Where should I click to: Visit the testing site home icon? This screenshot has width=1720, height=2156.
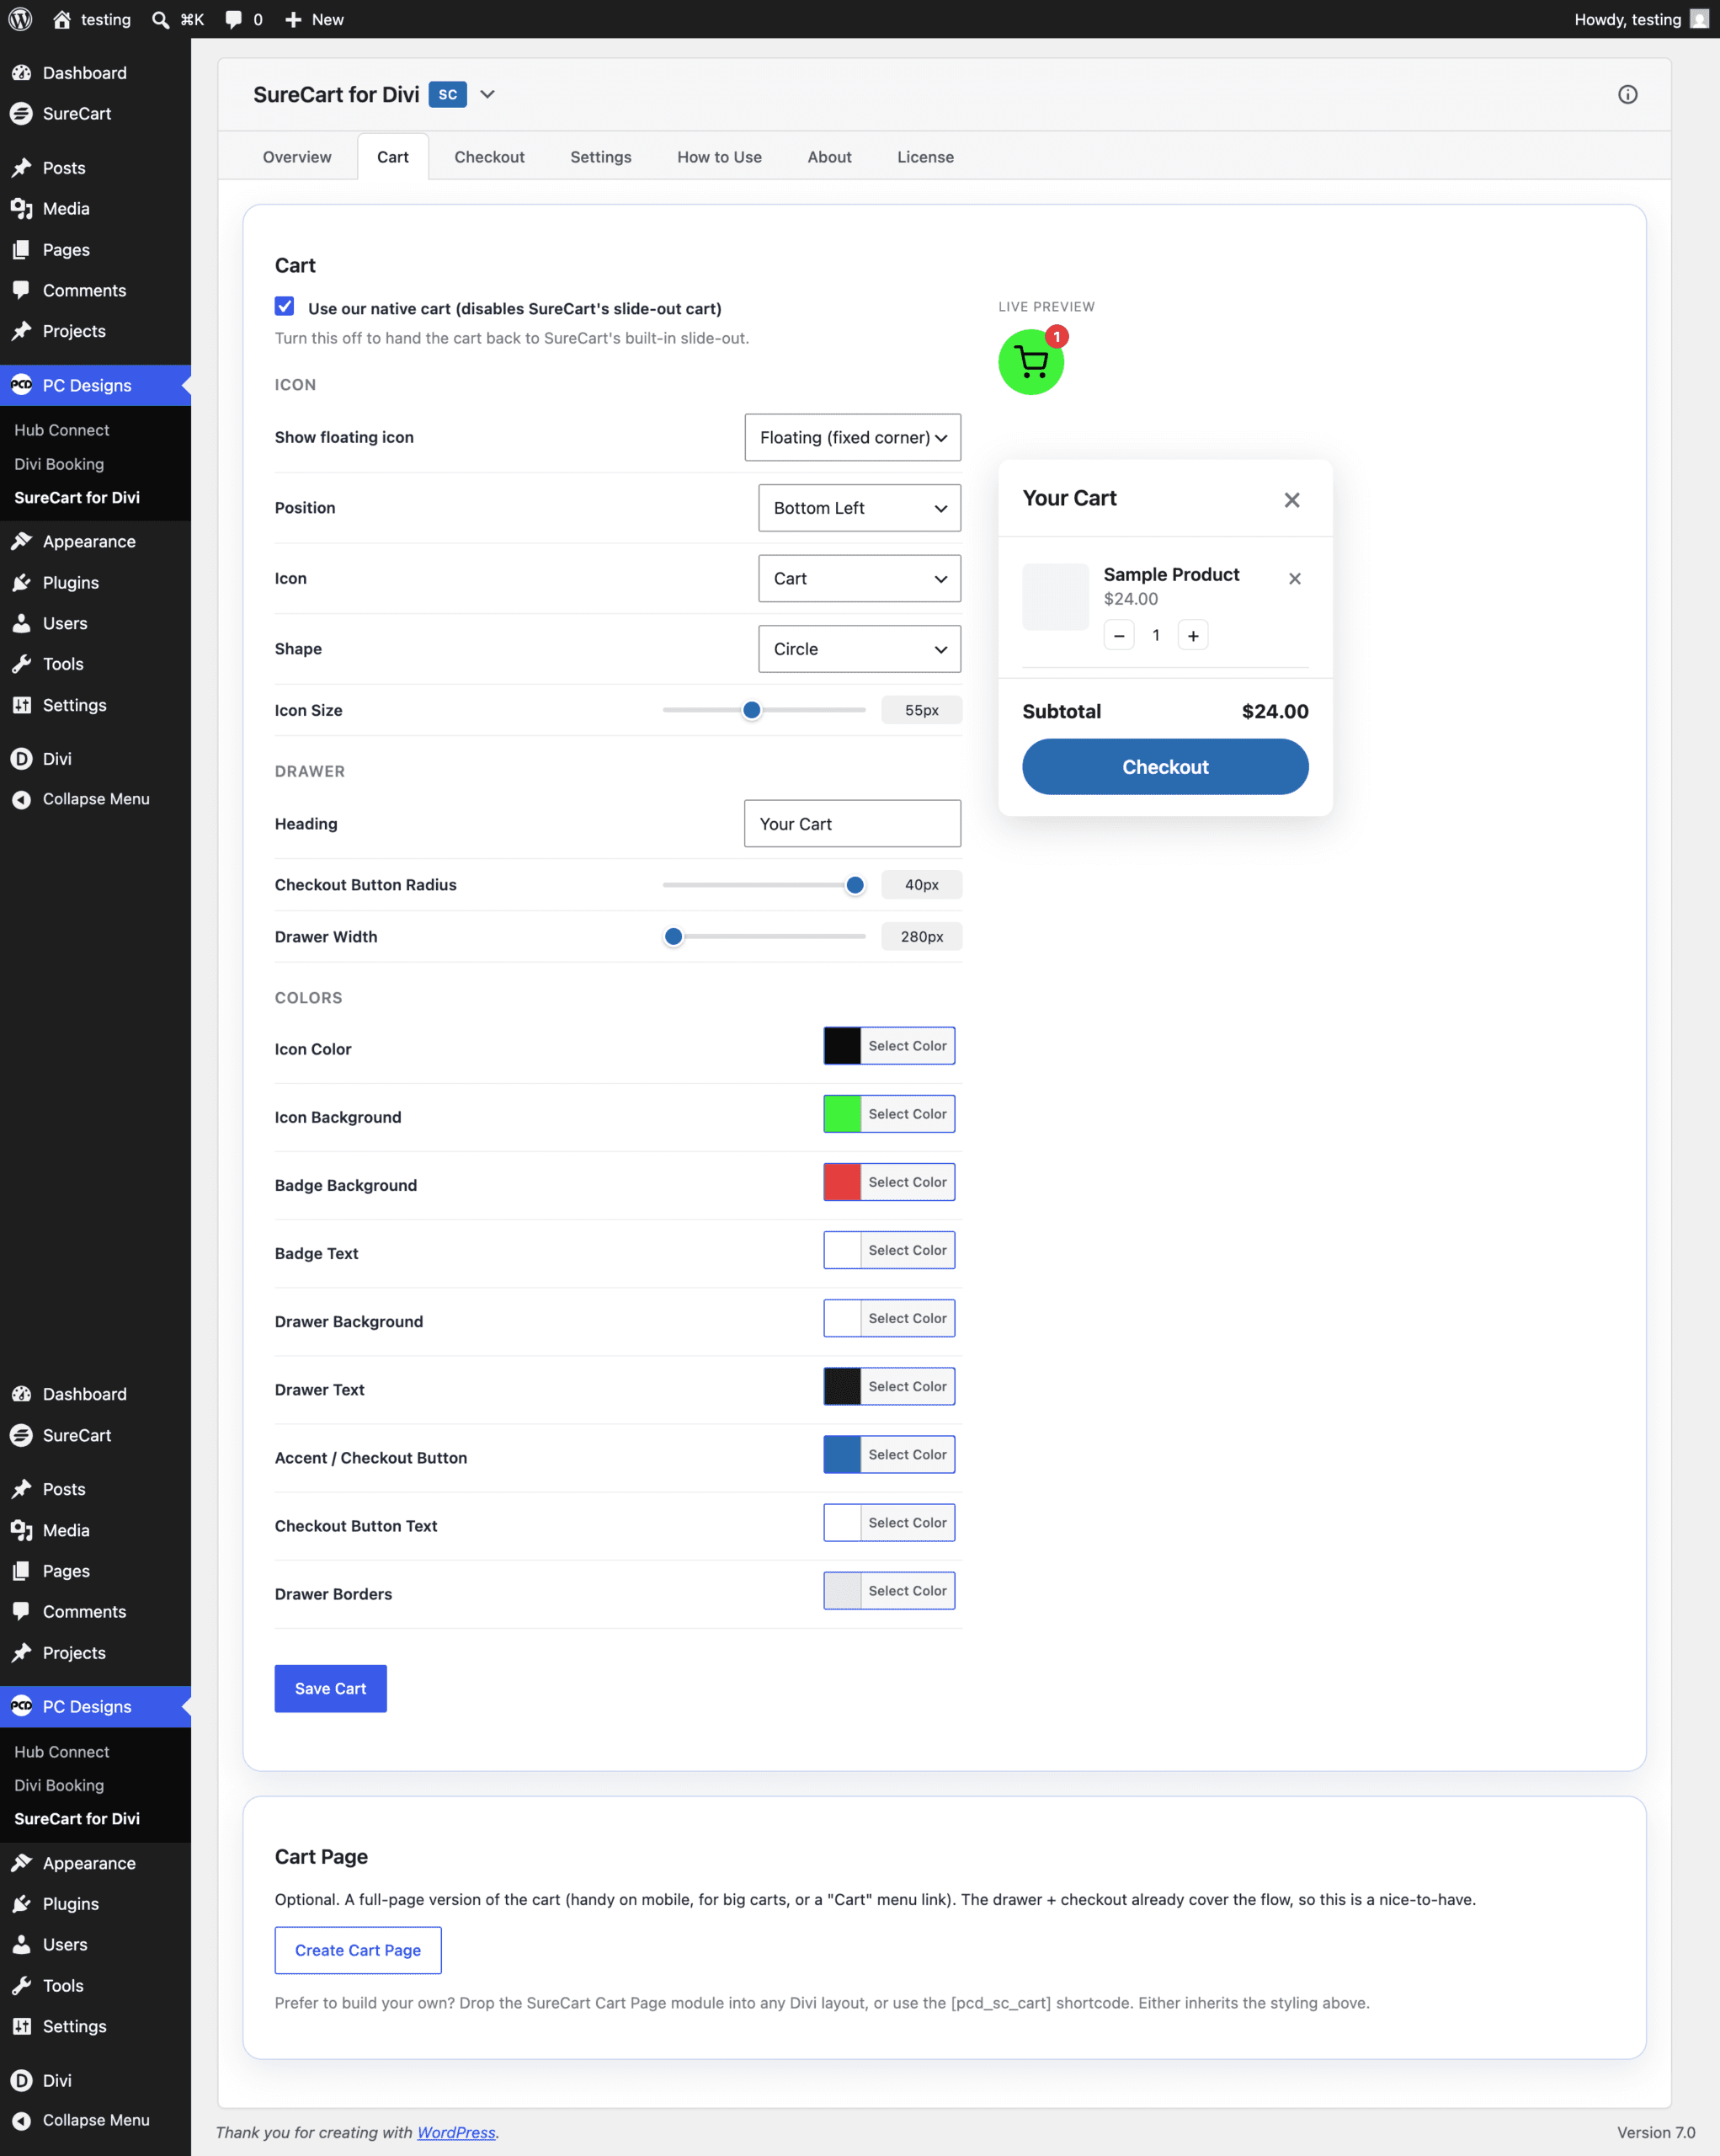click(61, 19)
